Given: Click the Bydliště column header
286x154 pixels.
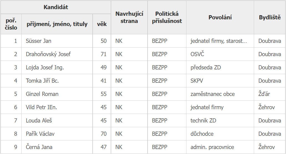Looking at the screenshot, I should [270, 17].
